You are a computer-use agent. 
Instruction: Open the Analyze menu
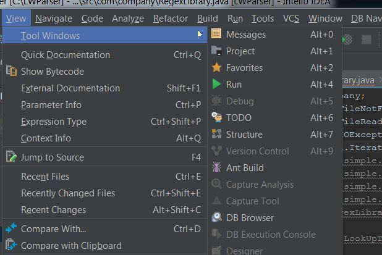(x=128, y=19)
